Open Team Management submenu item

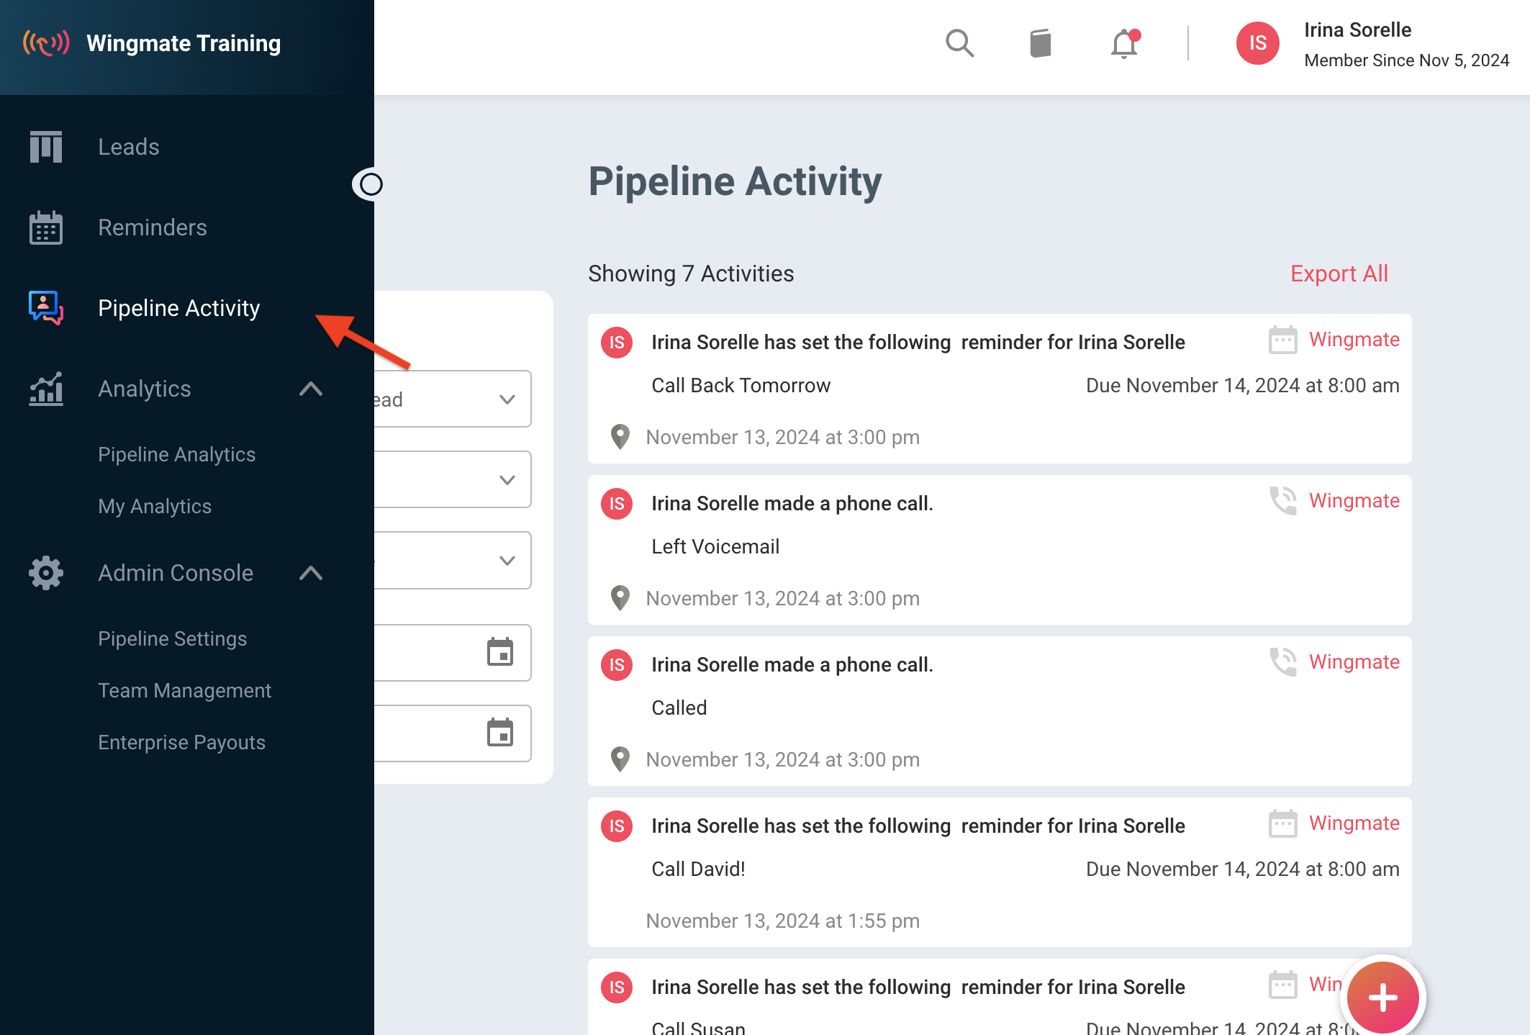[185, 691]
